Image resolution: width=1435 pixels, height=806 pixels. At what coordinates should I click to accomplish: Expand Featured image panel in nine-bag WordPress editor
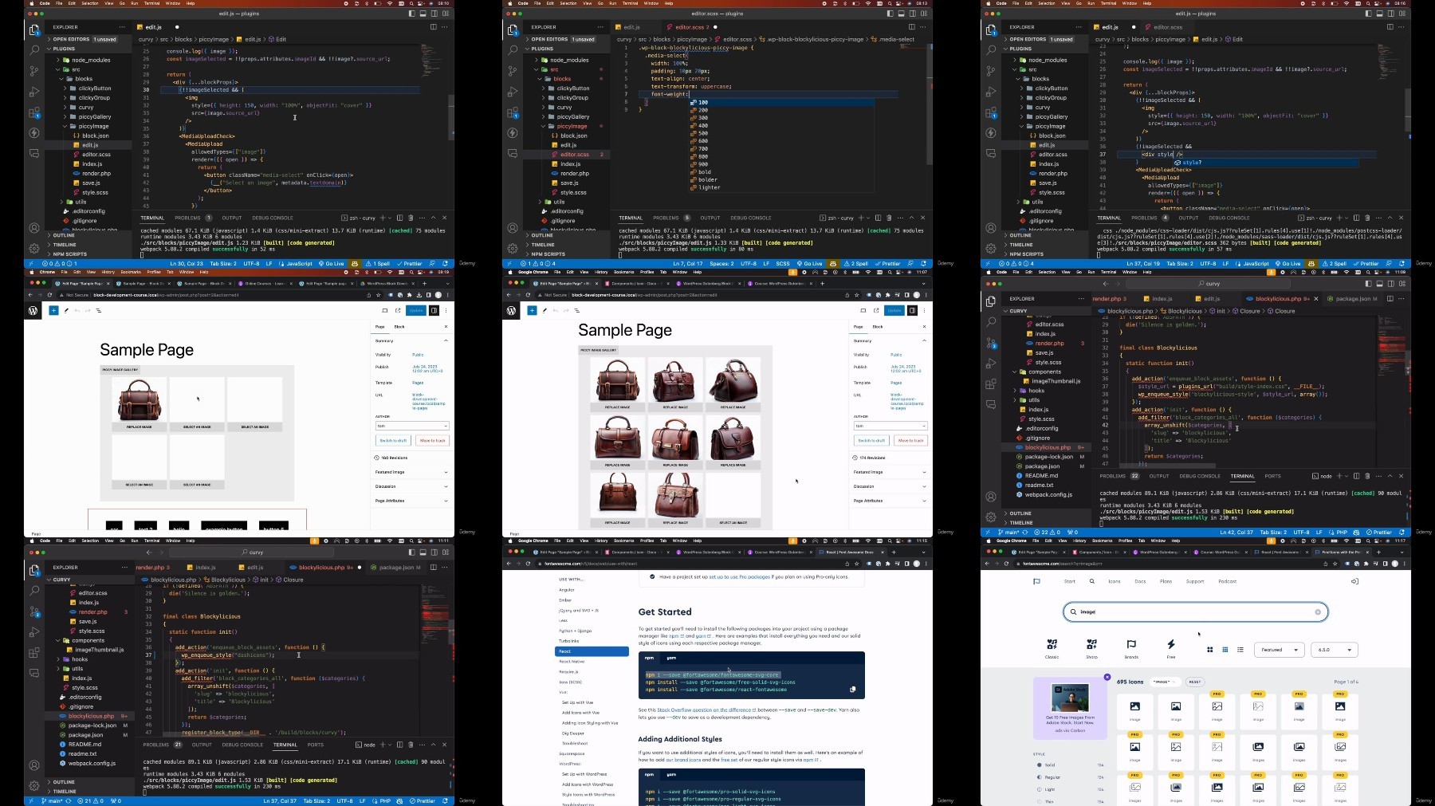890,472
